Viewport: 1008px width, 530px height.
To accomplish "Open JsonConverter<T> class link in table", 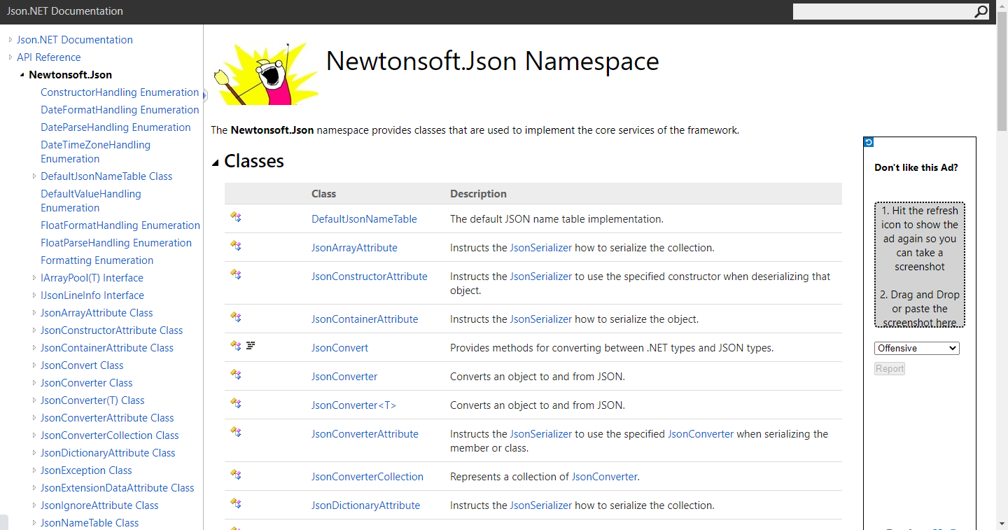I will coord(353,405).
